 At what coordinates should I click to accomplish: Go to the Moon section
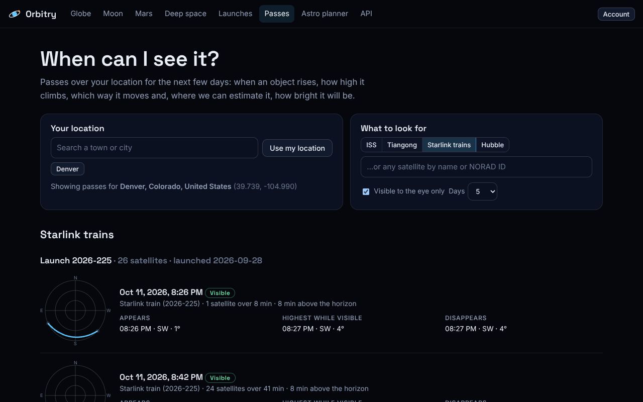(113, 14)
